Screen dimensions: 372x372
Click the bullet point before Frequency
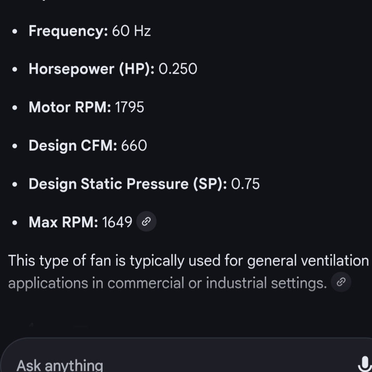15,31
